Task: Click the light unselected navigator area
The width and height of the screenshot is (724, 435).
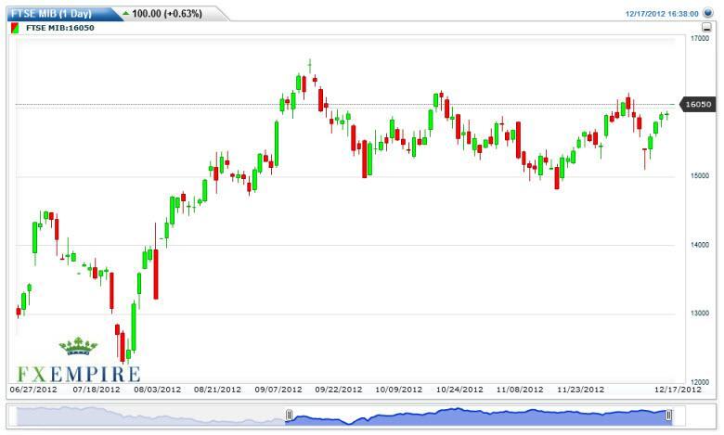Action: click(149, 416)
